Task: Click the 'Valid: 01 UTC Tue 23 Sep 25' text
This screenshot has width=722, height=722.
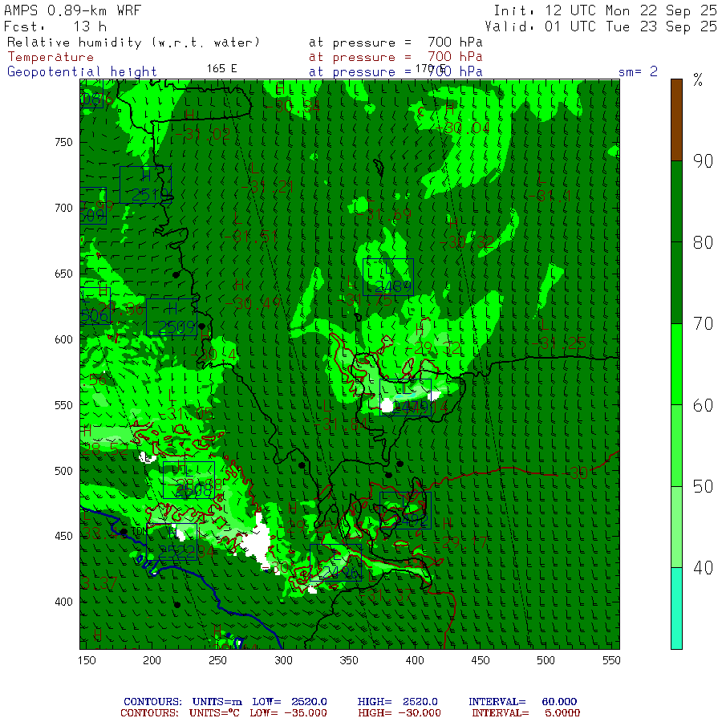Action: (601, 26)
